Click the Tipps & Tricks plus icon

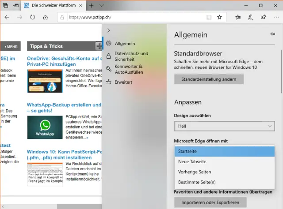(99, 46)
